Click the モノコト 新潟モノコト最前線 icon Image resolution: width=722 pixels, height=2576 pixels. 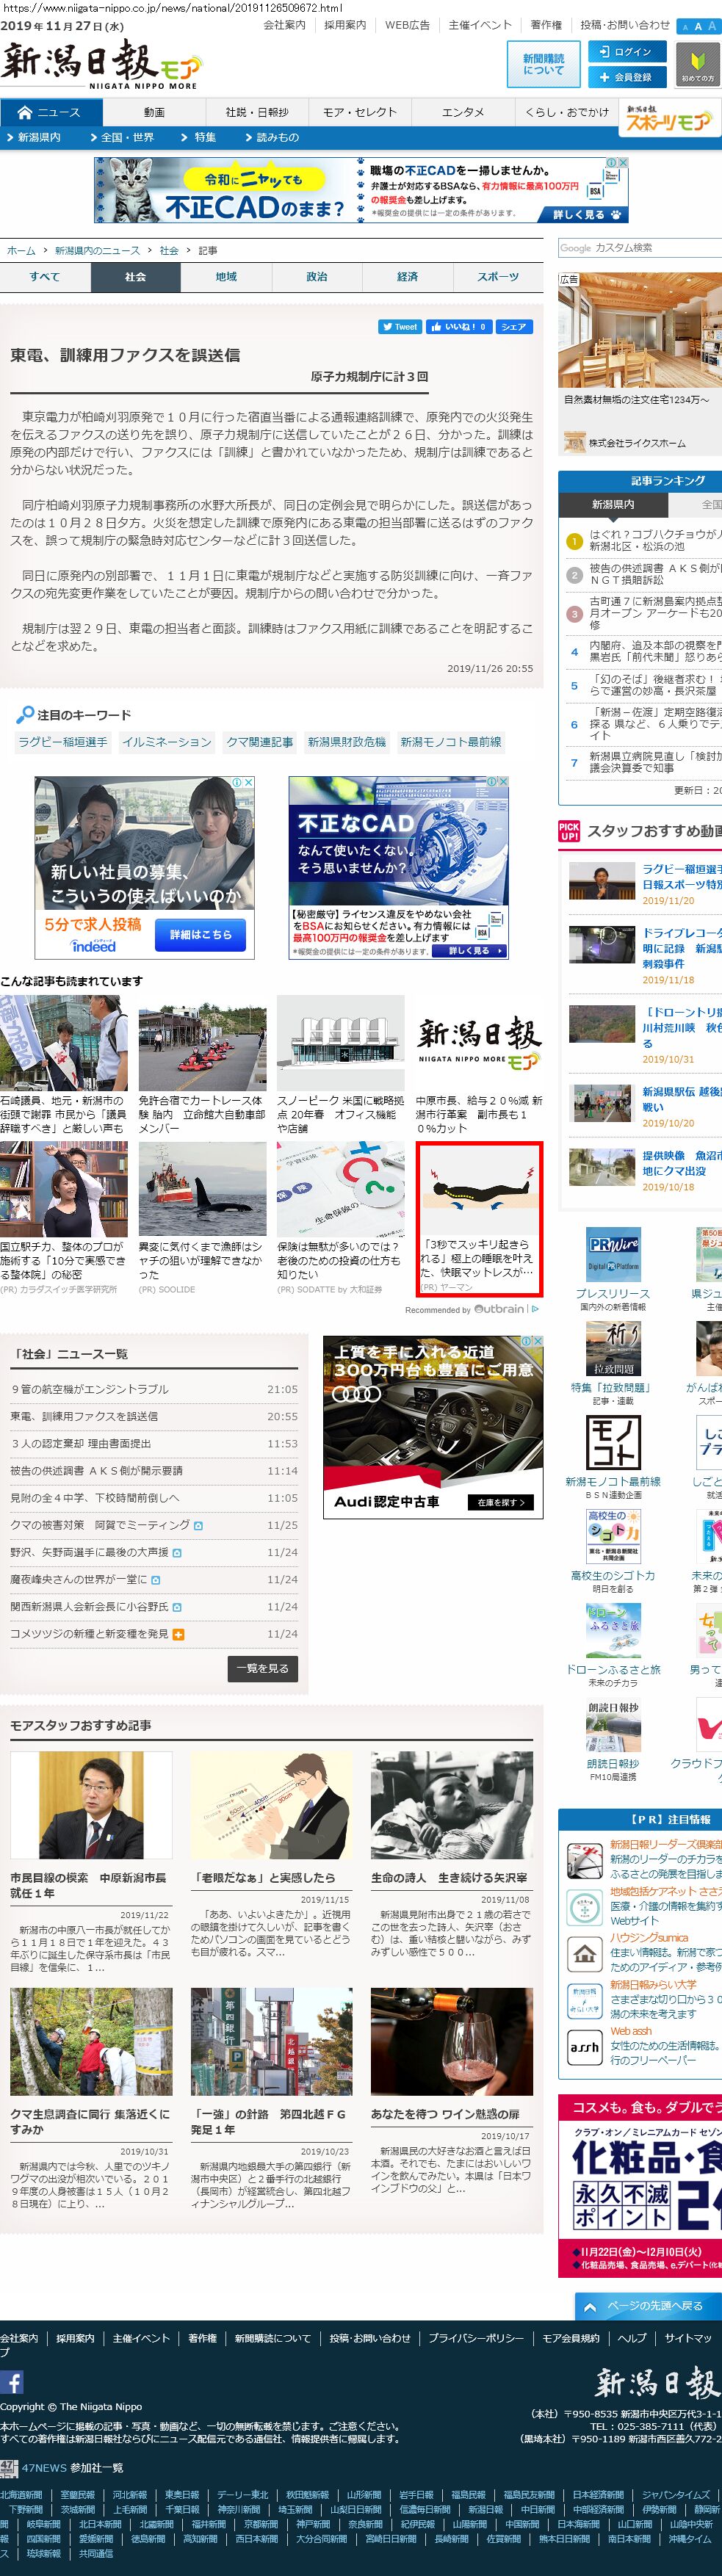pos(613,1441)
